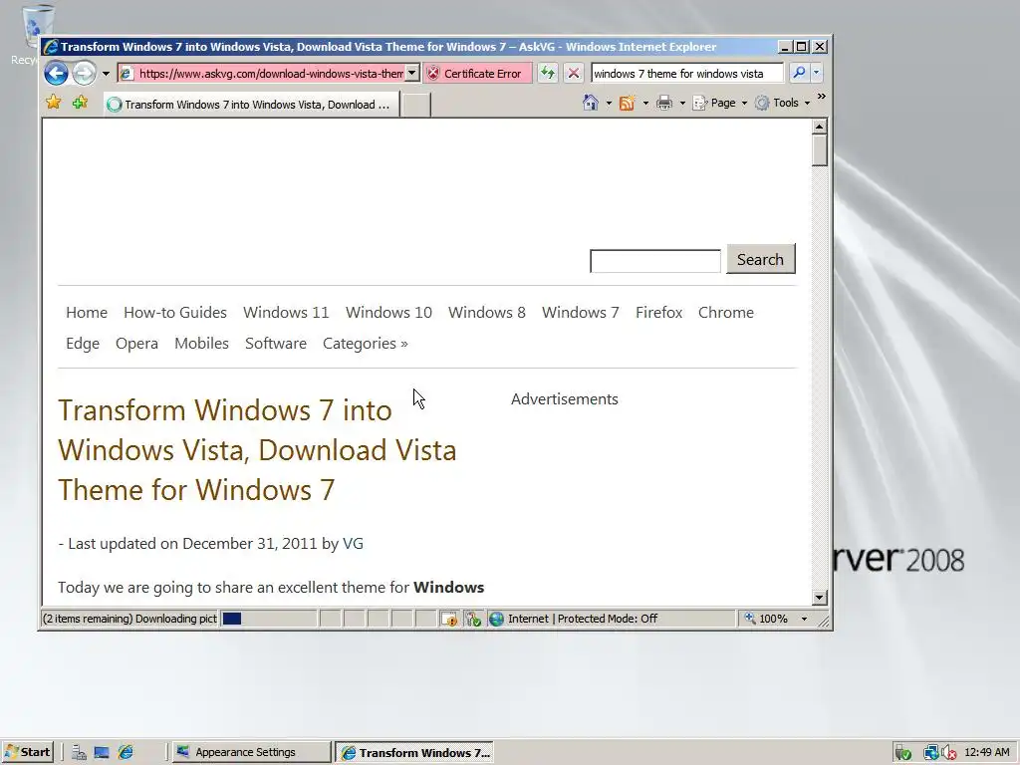
Task: Click the author VG link
Action: (x=353, y=543)
